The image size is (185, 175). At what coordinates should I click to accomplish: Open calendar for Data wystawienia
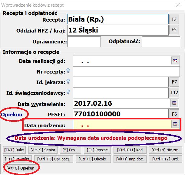pos(174,103)
